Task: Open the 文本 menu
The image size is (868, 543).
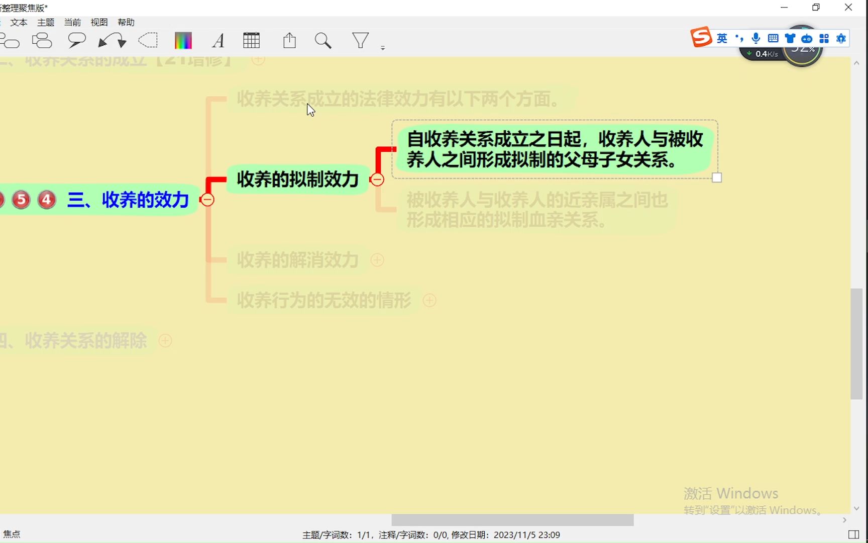Action: (19, 22)
